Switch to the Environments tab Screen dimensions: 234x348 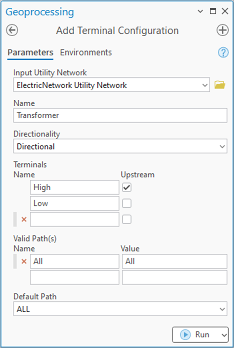(86, 52)
